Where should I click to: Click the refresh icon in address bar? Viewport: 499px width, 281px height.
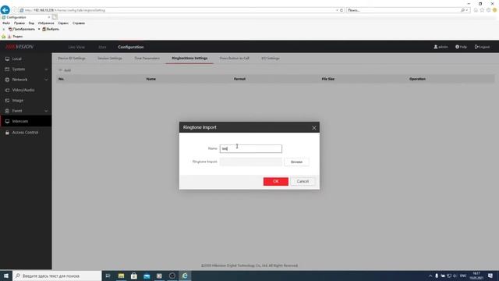tap(342, 10)
